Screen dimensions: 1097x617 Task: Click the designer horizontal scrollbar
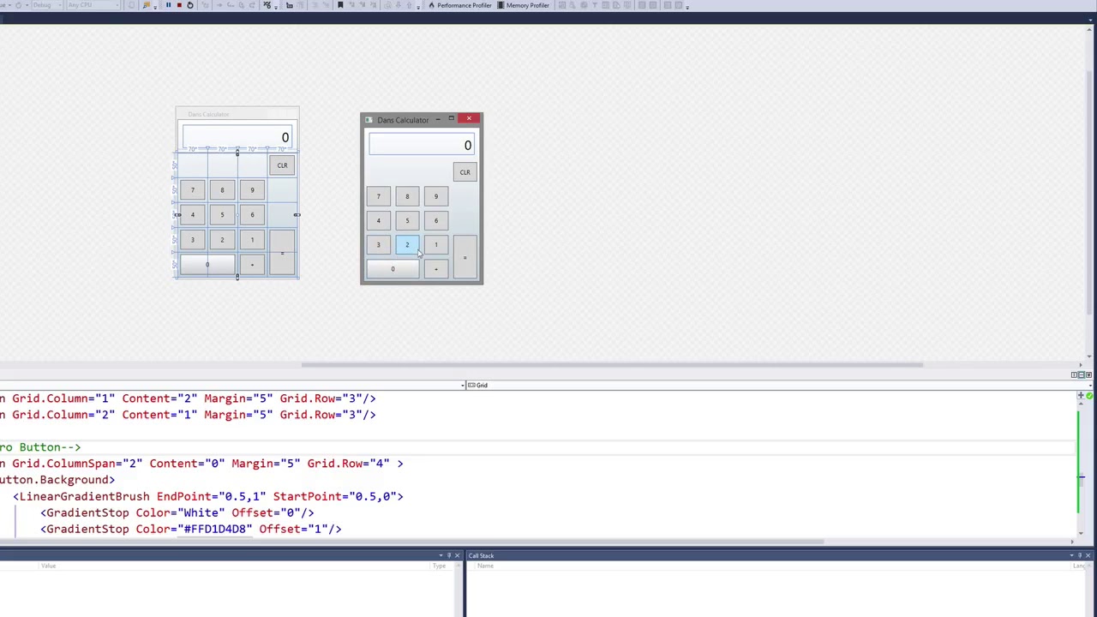coord(612,365)
